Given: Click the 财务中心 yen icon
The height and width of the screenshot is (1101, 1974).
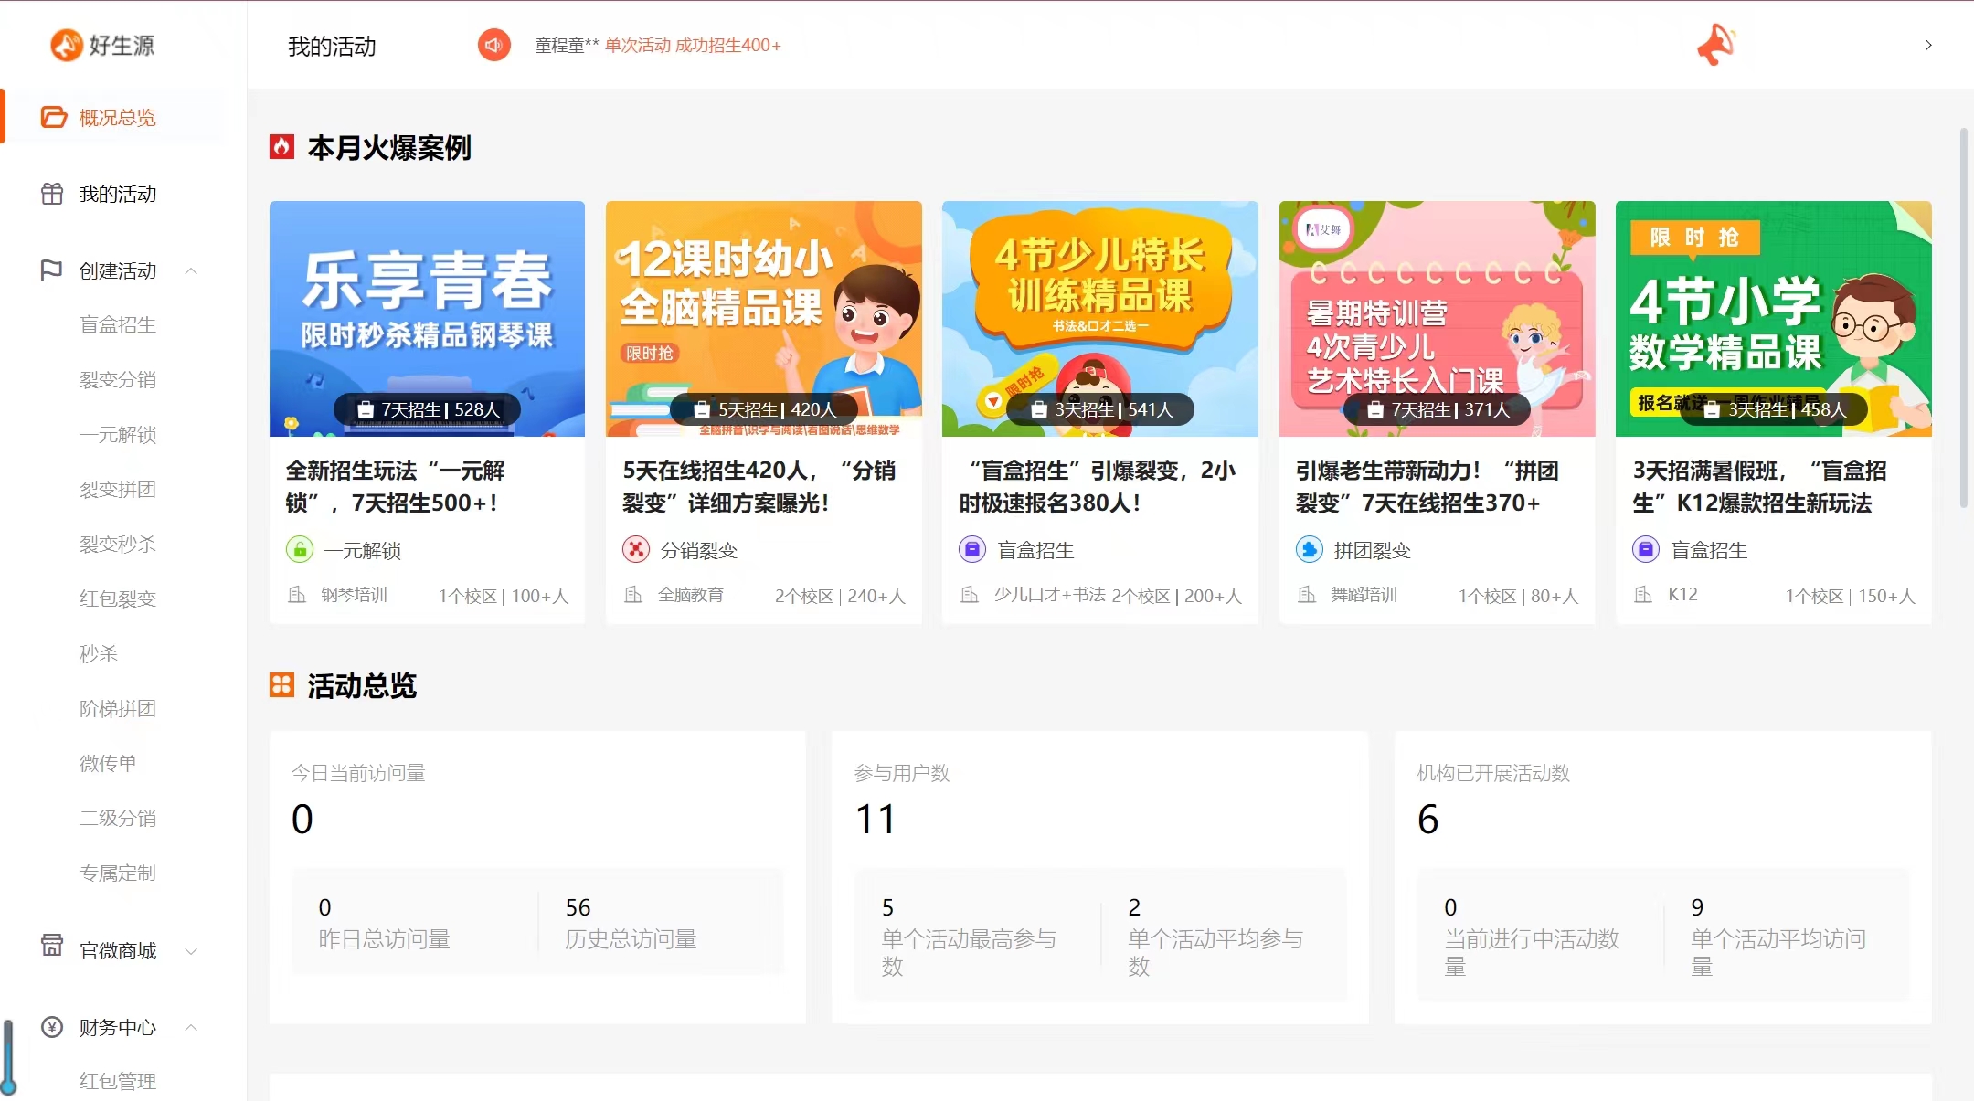Looking at the screenshot, I should point(52,1027).
